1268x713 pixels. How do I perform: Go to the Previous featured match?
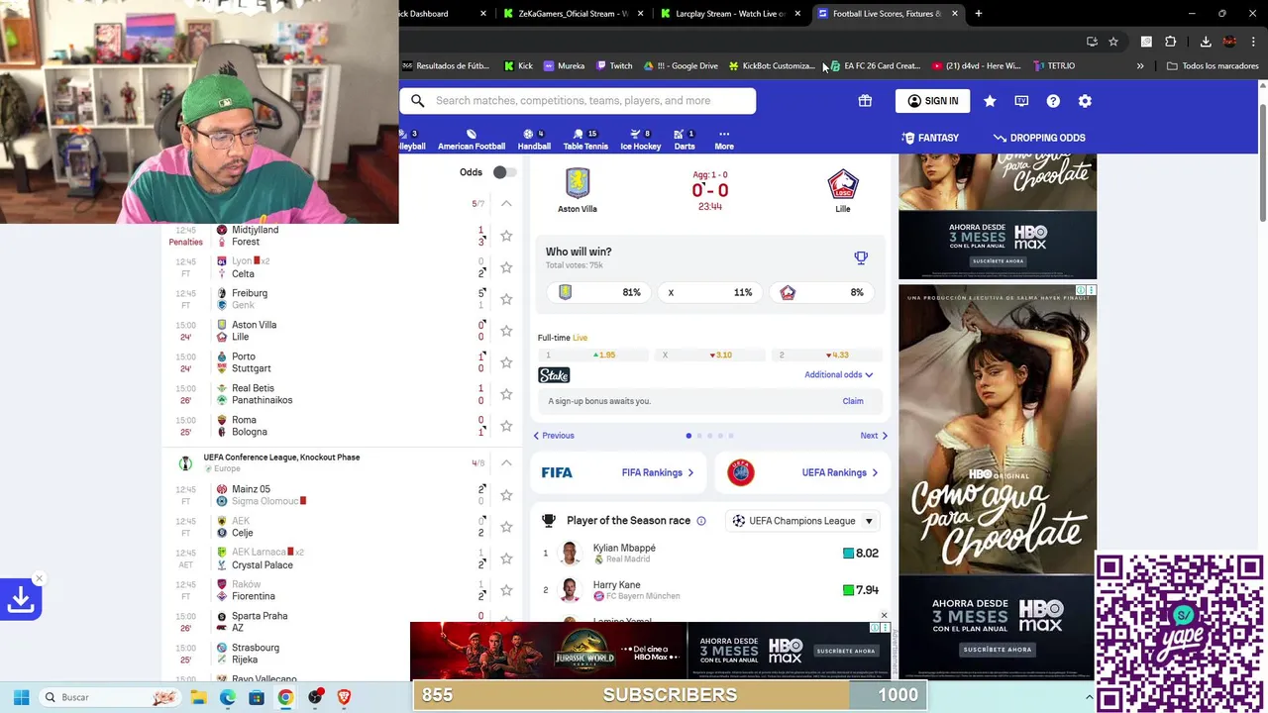554,436
